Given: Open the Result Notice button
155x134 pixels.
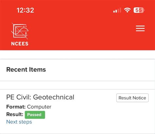Looking at the screenshot, I should (132, 98).
